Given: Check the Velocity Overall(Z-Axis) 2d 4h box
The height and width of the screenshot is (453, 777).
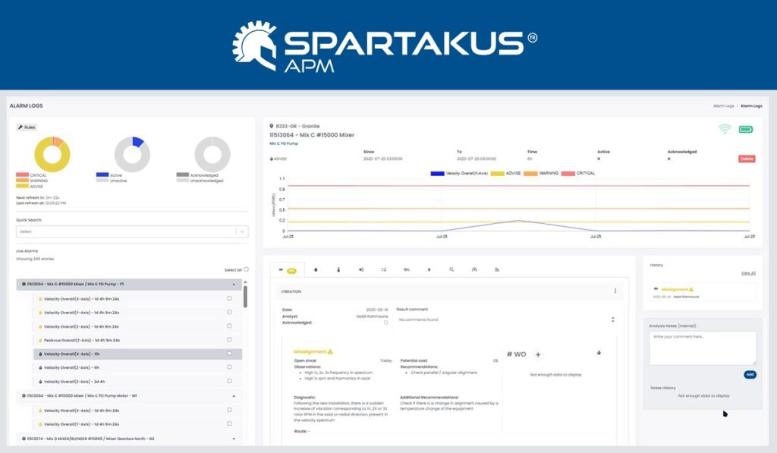Looking at the screenshot, I should (229, 381).
